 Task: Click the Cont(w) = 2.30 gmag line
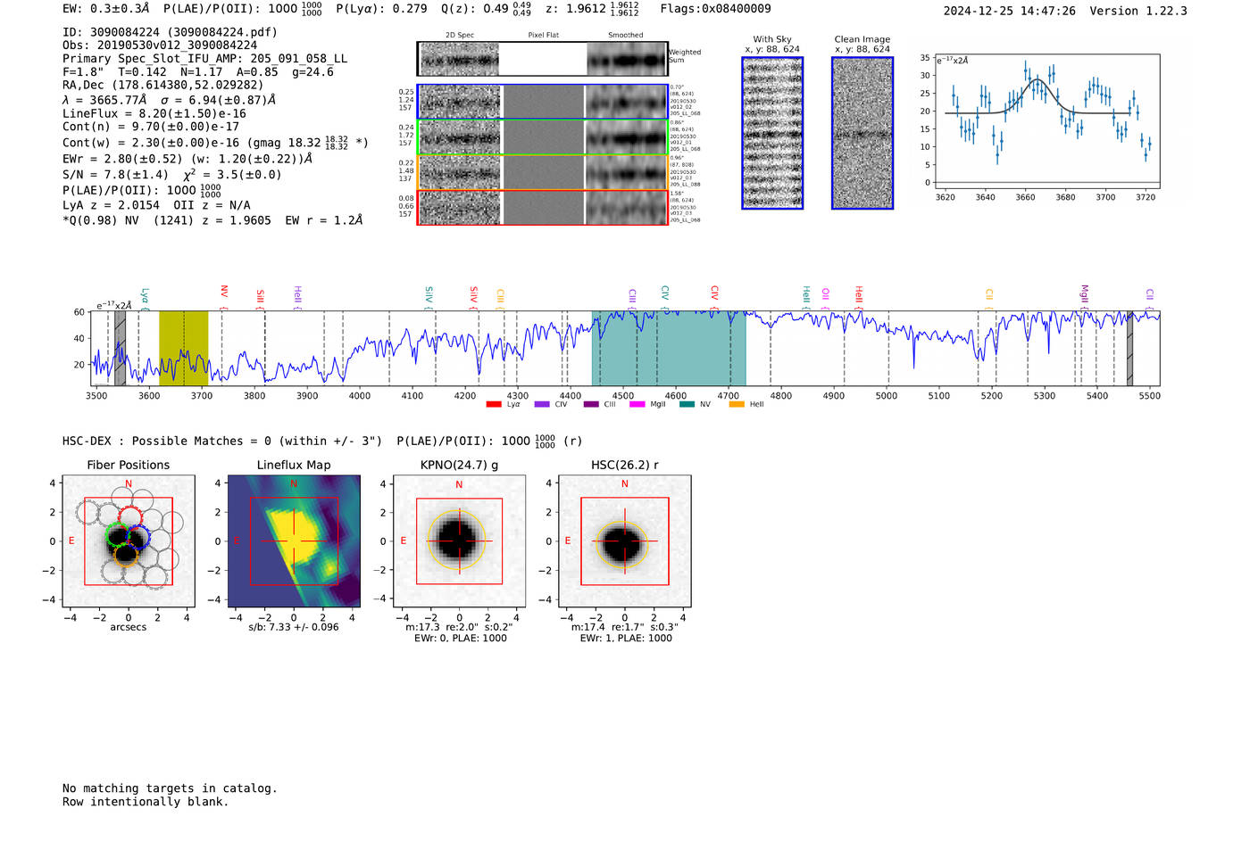pyautogui.click(x=215, y=142)
